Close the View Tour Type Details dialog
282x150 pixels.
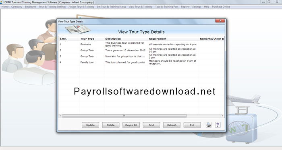click(x=220, y=21)
